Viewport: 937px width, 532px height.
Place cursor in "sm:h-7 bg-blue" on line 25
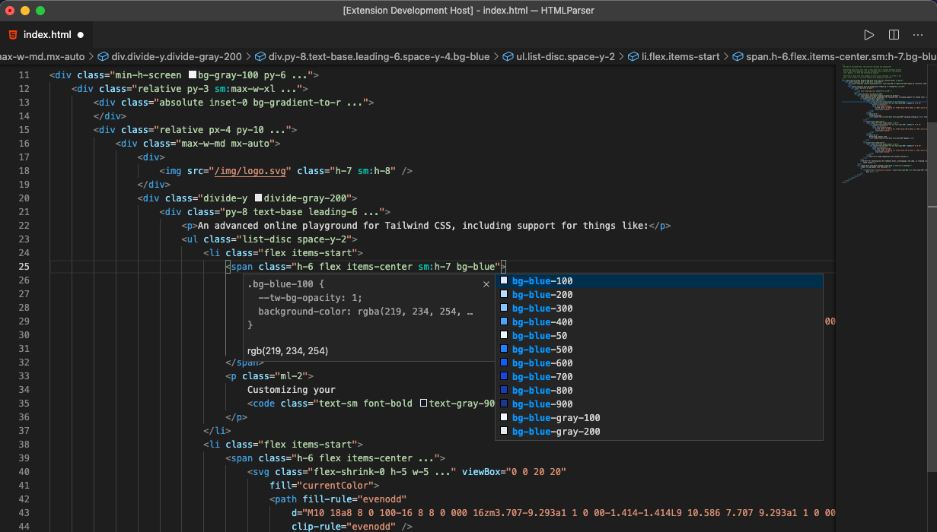point(457,267)
